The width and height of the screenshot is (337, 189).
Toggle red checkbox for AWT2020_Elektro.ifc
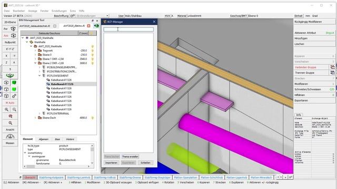[88, 26]
